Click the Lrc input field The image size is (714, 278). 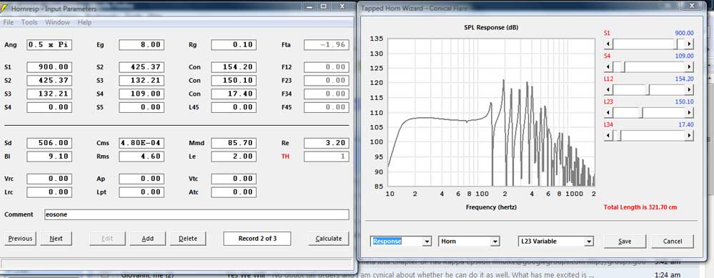pos(49,192)
